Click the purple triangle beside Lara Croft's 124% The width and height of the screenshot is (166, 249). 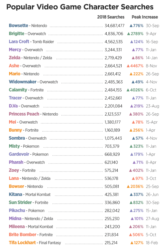(x=132, y=42)
